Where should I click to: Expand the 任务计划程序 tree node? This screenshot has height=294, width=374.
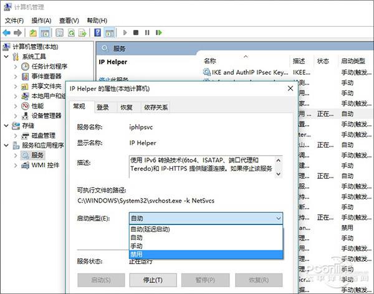click(15, 67)
